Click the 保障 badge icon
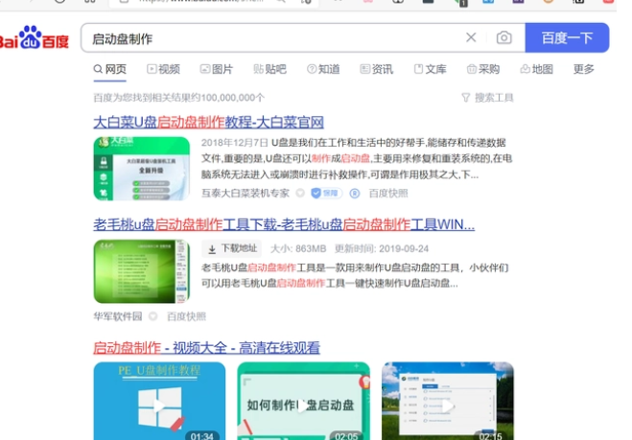This screenshot has width=632, height=440. (x=326, y=194)
